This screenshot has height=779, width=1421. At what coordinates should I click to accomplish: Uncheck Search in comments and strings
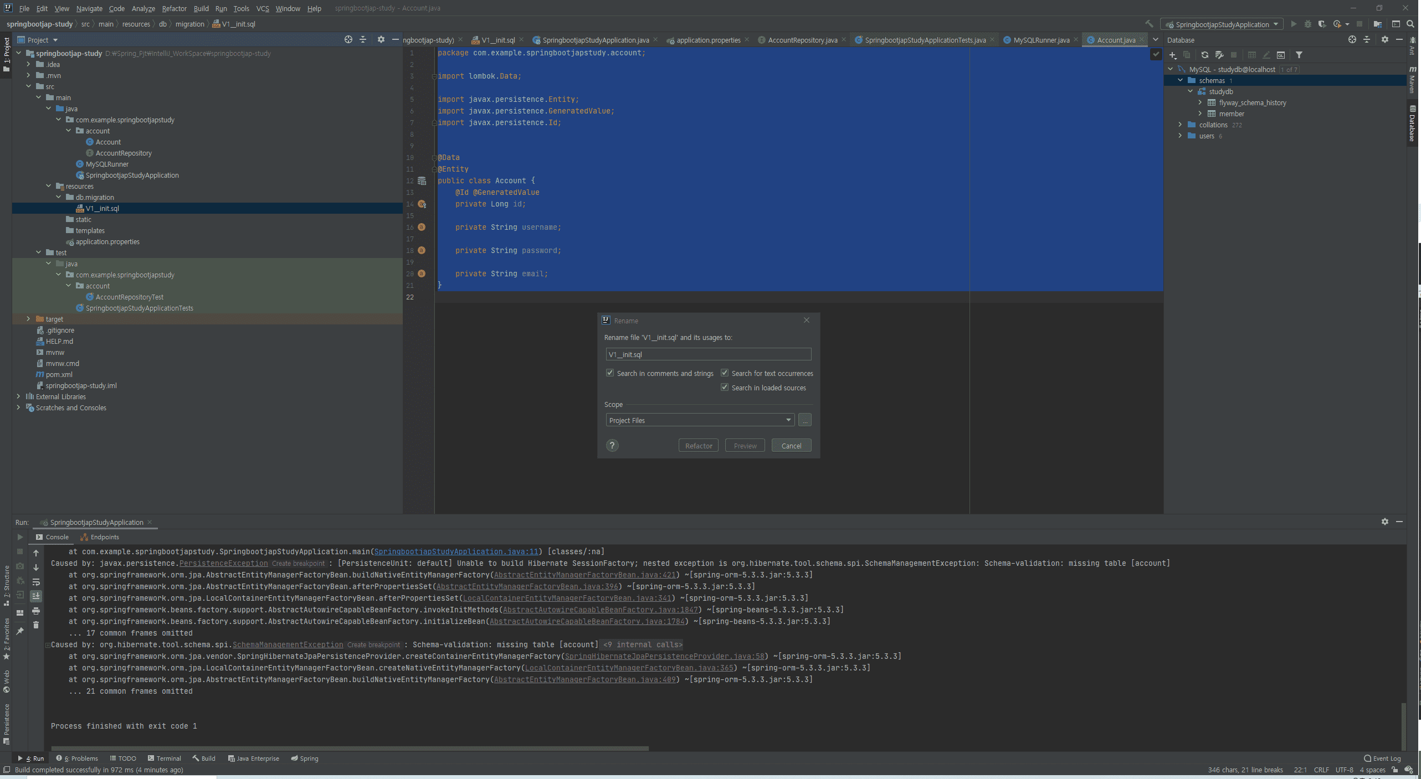coord(610,373)
